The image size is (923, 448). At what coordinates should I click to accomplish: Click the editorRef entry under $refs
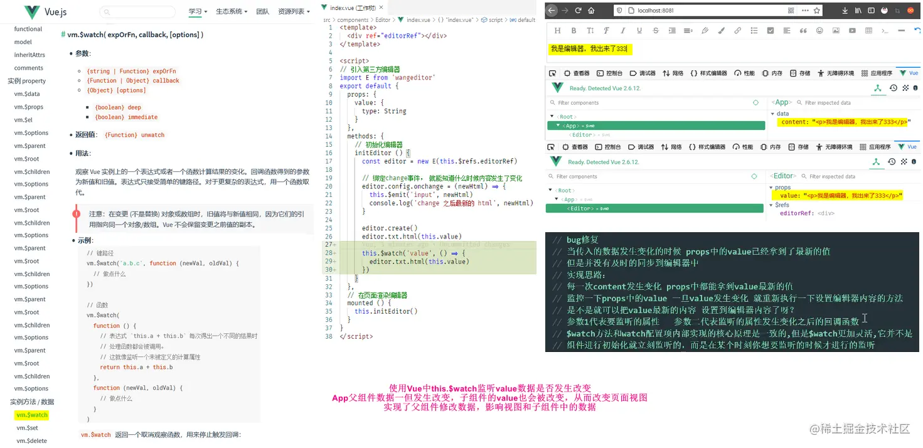pos(807,213)
